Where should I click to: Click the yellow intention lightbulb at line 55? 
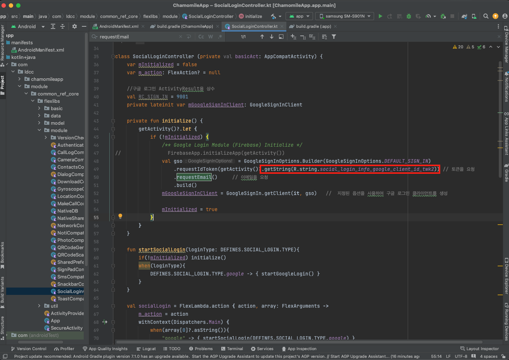pos(120,216)
